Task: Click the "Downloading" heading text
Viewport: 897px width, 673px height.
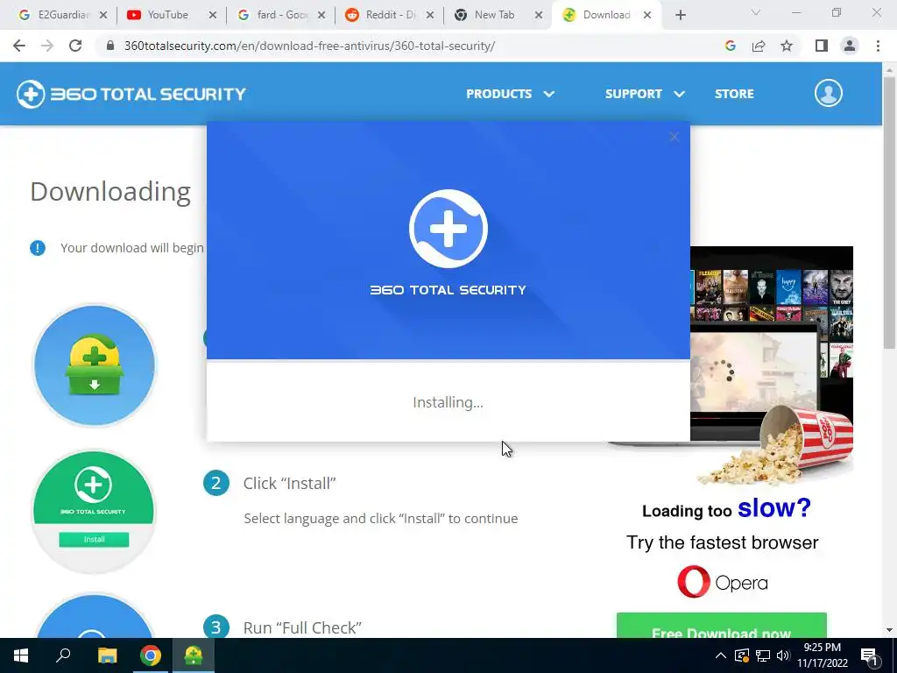Action: [110, 192]
